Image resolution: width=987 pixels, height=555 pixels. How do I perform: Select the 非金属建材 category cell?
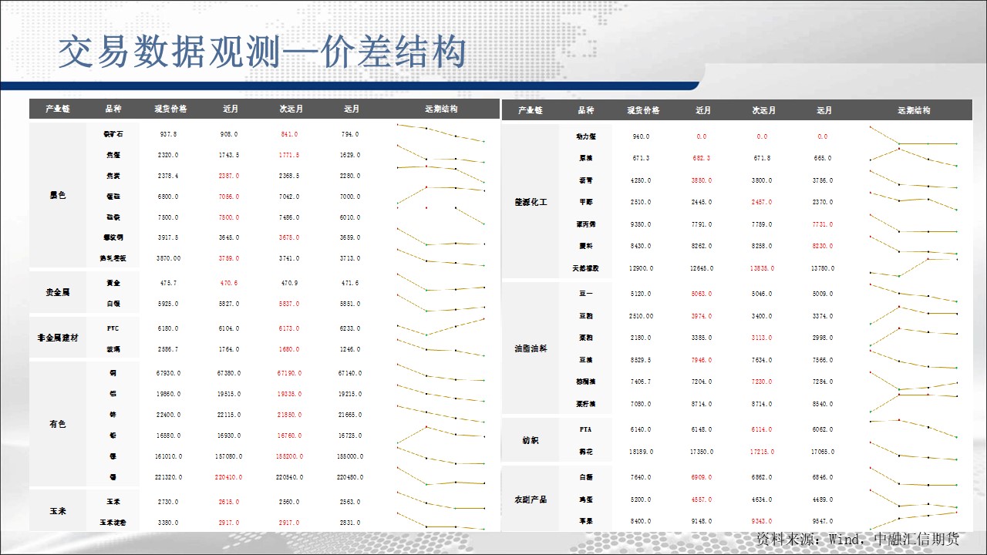58,338
